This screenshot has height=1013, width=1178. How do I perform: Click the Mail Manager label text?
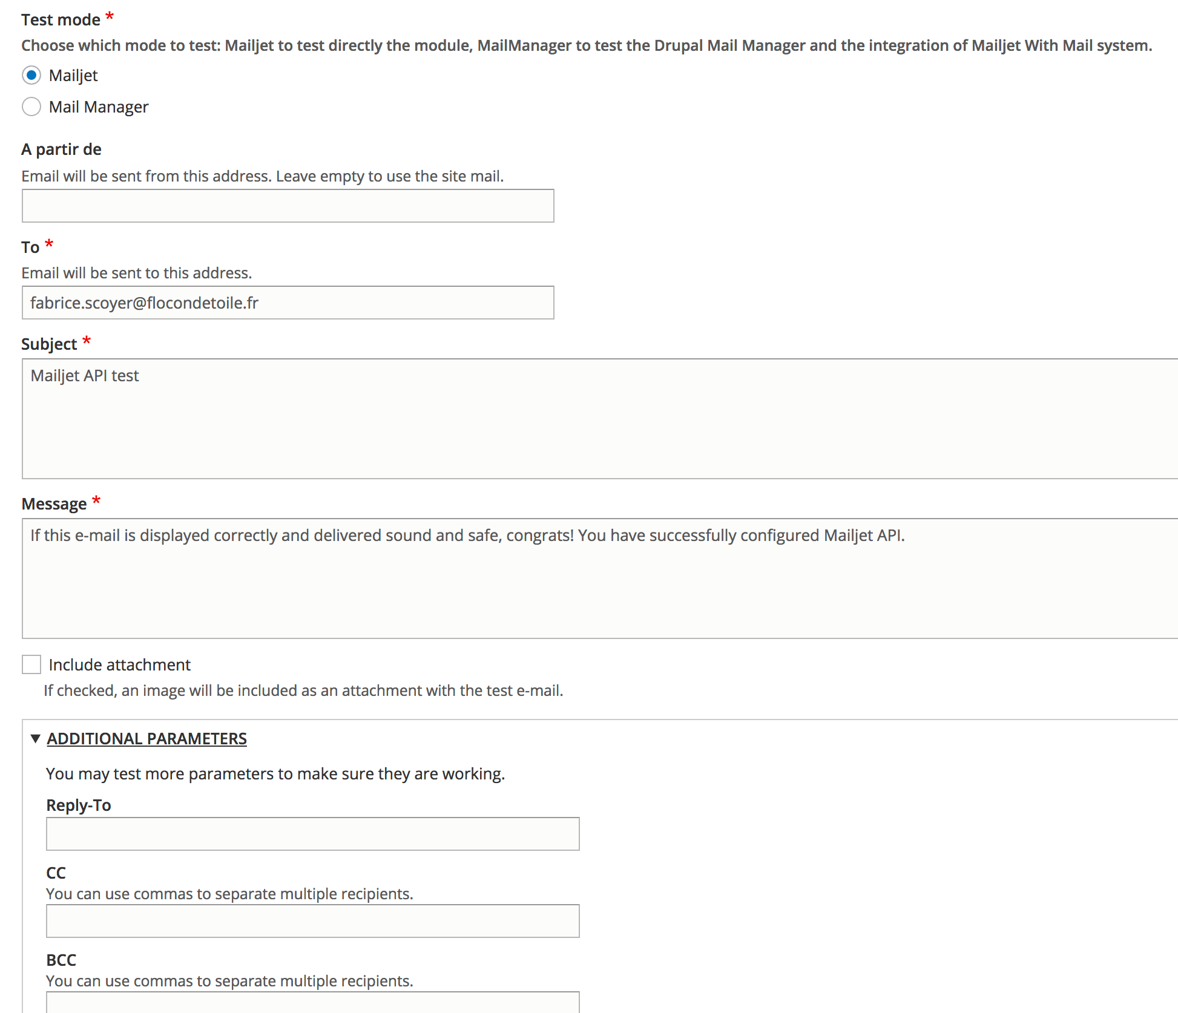click(x=99, y=107)
